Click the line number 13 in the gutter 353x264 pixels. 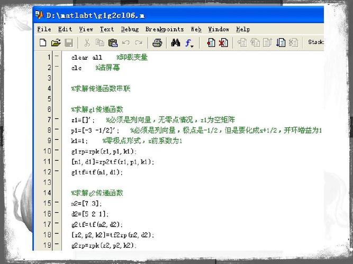[47, 182]
